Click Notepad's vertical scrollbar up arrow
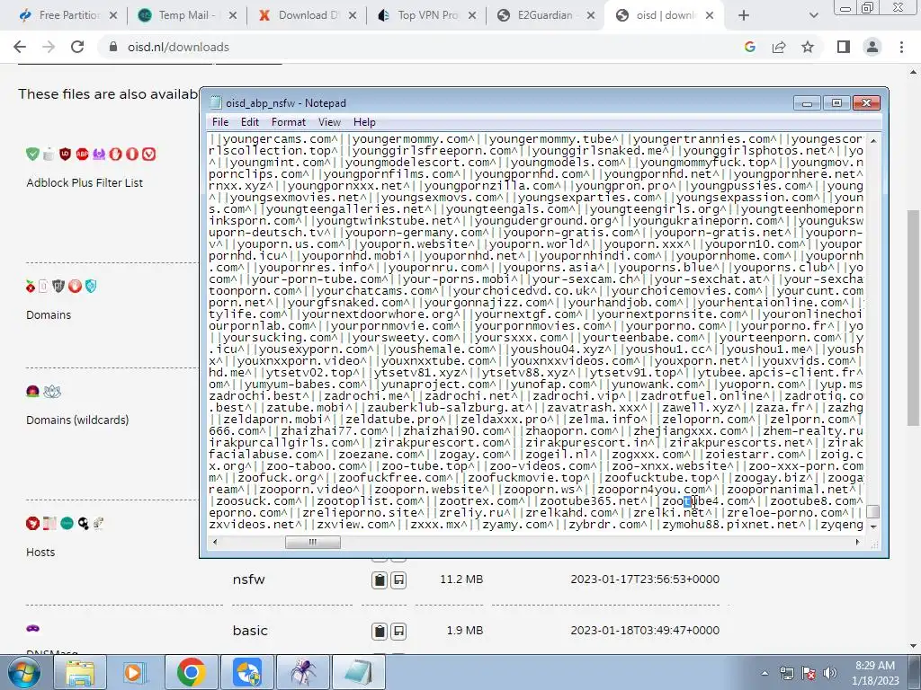This screenshot has width=921, height=690. pos(872,140)
